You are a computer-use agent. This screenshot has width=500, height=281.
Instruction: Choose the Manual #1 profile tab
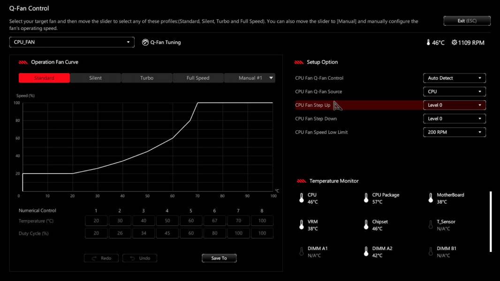point(250,78)
